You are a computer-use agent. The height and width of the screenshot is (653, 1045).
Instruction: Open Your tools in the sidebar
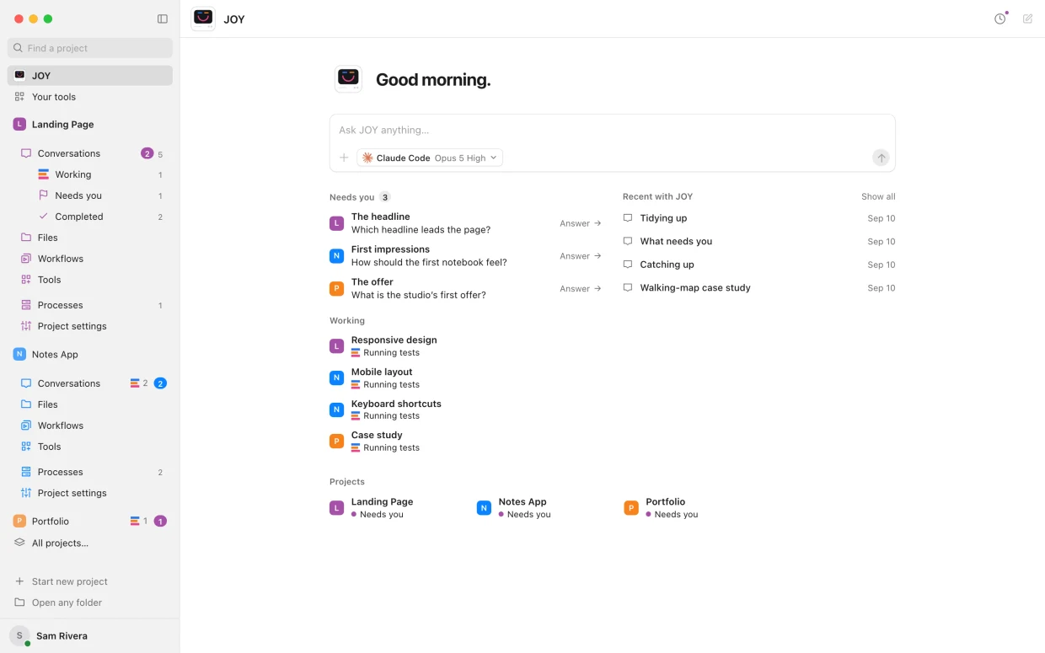click(x=90, y=97)
